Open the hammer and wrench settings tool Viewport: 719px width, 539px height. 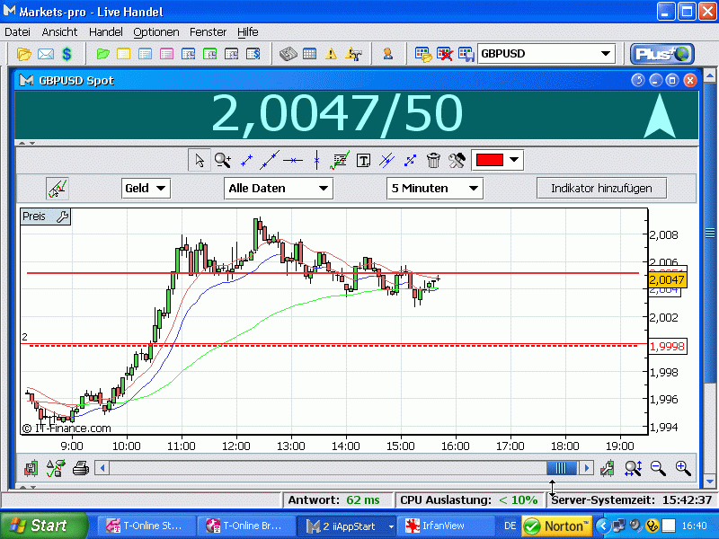457,161
